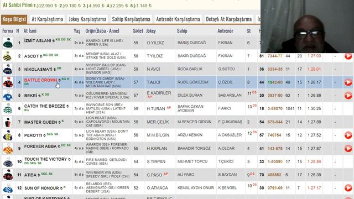The height and width of the screenshot is (199, 354).
Task: Click trainer name K.ŞENGEL
Action: (x=227, y=188)
